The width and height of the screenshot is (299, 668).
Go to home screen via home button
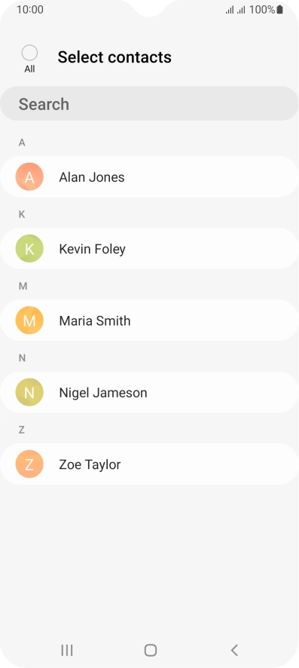coord(150,650)
